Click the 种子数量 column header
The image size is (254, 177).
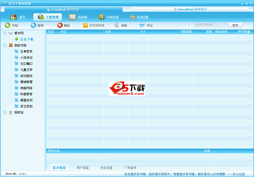(x=241, y=32)
